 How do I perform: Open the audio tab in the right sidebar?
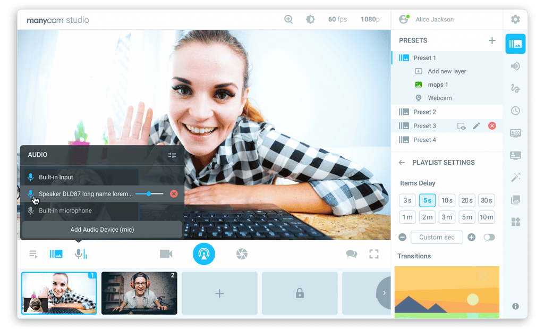point(515,66)
